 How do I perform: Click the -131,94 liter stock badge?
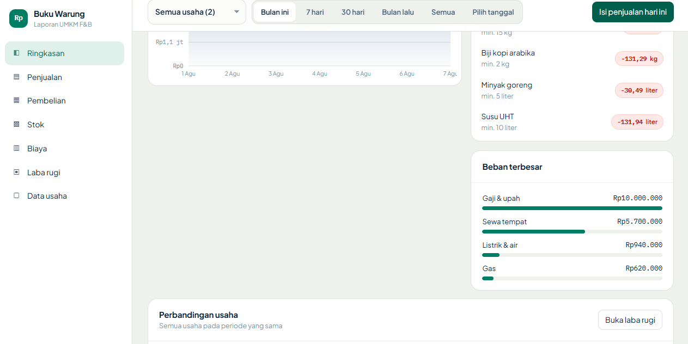click(637, 122)
